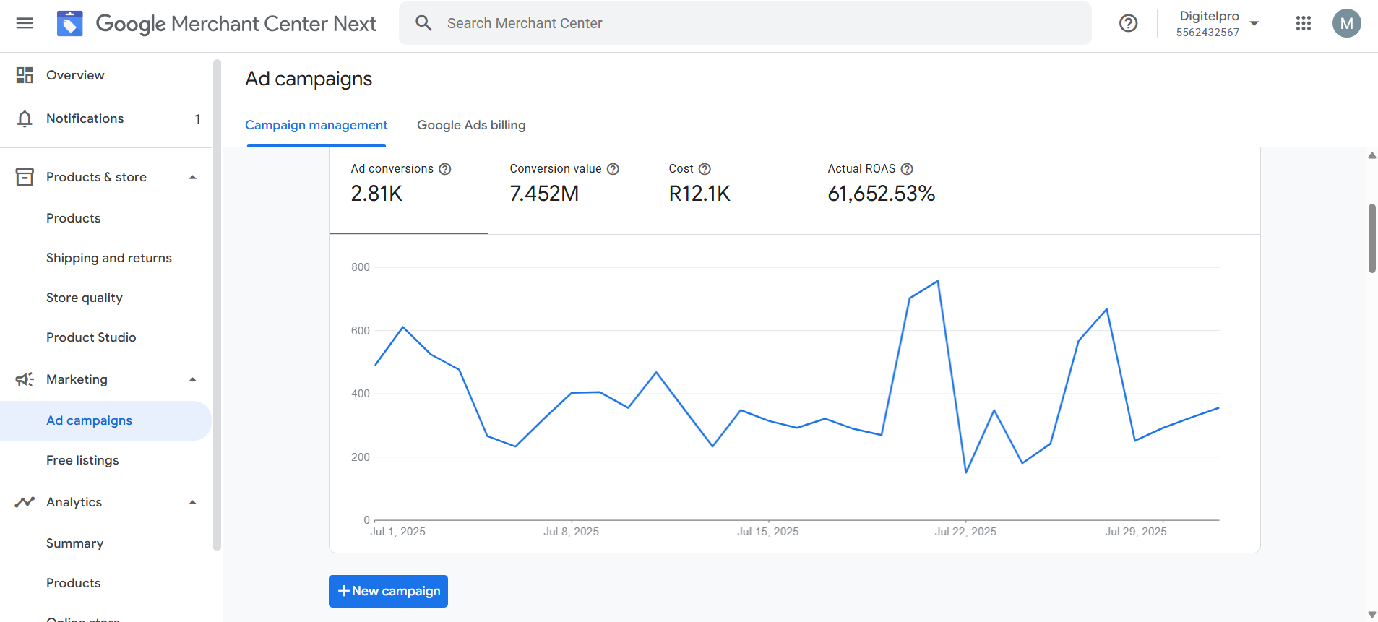Open the Google apps grid

[1303, 23]
